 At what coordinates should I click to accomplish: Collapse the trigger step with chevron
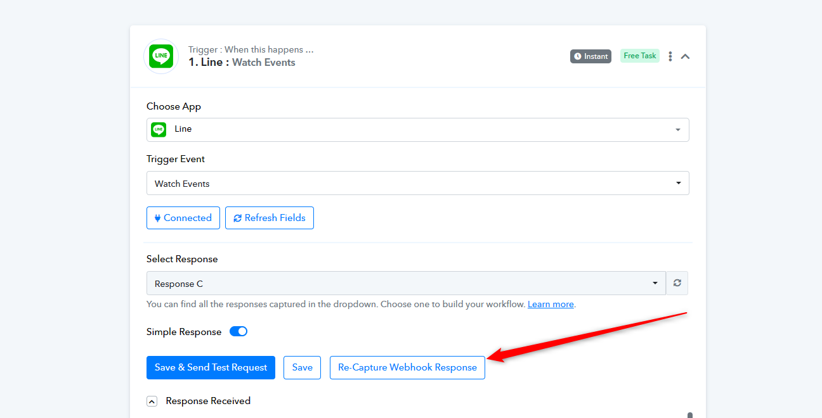685,56
